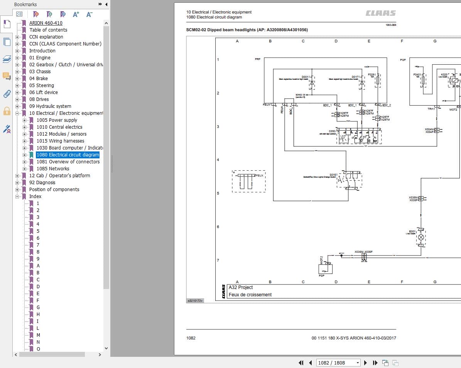Open the Bookmarks side panel icon
This screenshot has height=368, width=461.
pyautogui.click(x=7, y=24)
